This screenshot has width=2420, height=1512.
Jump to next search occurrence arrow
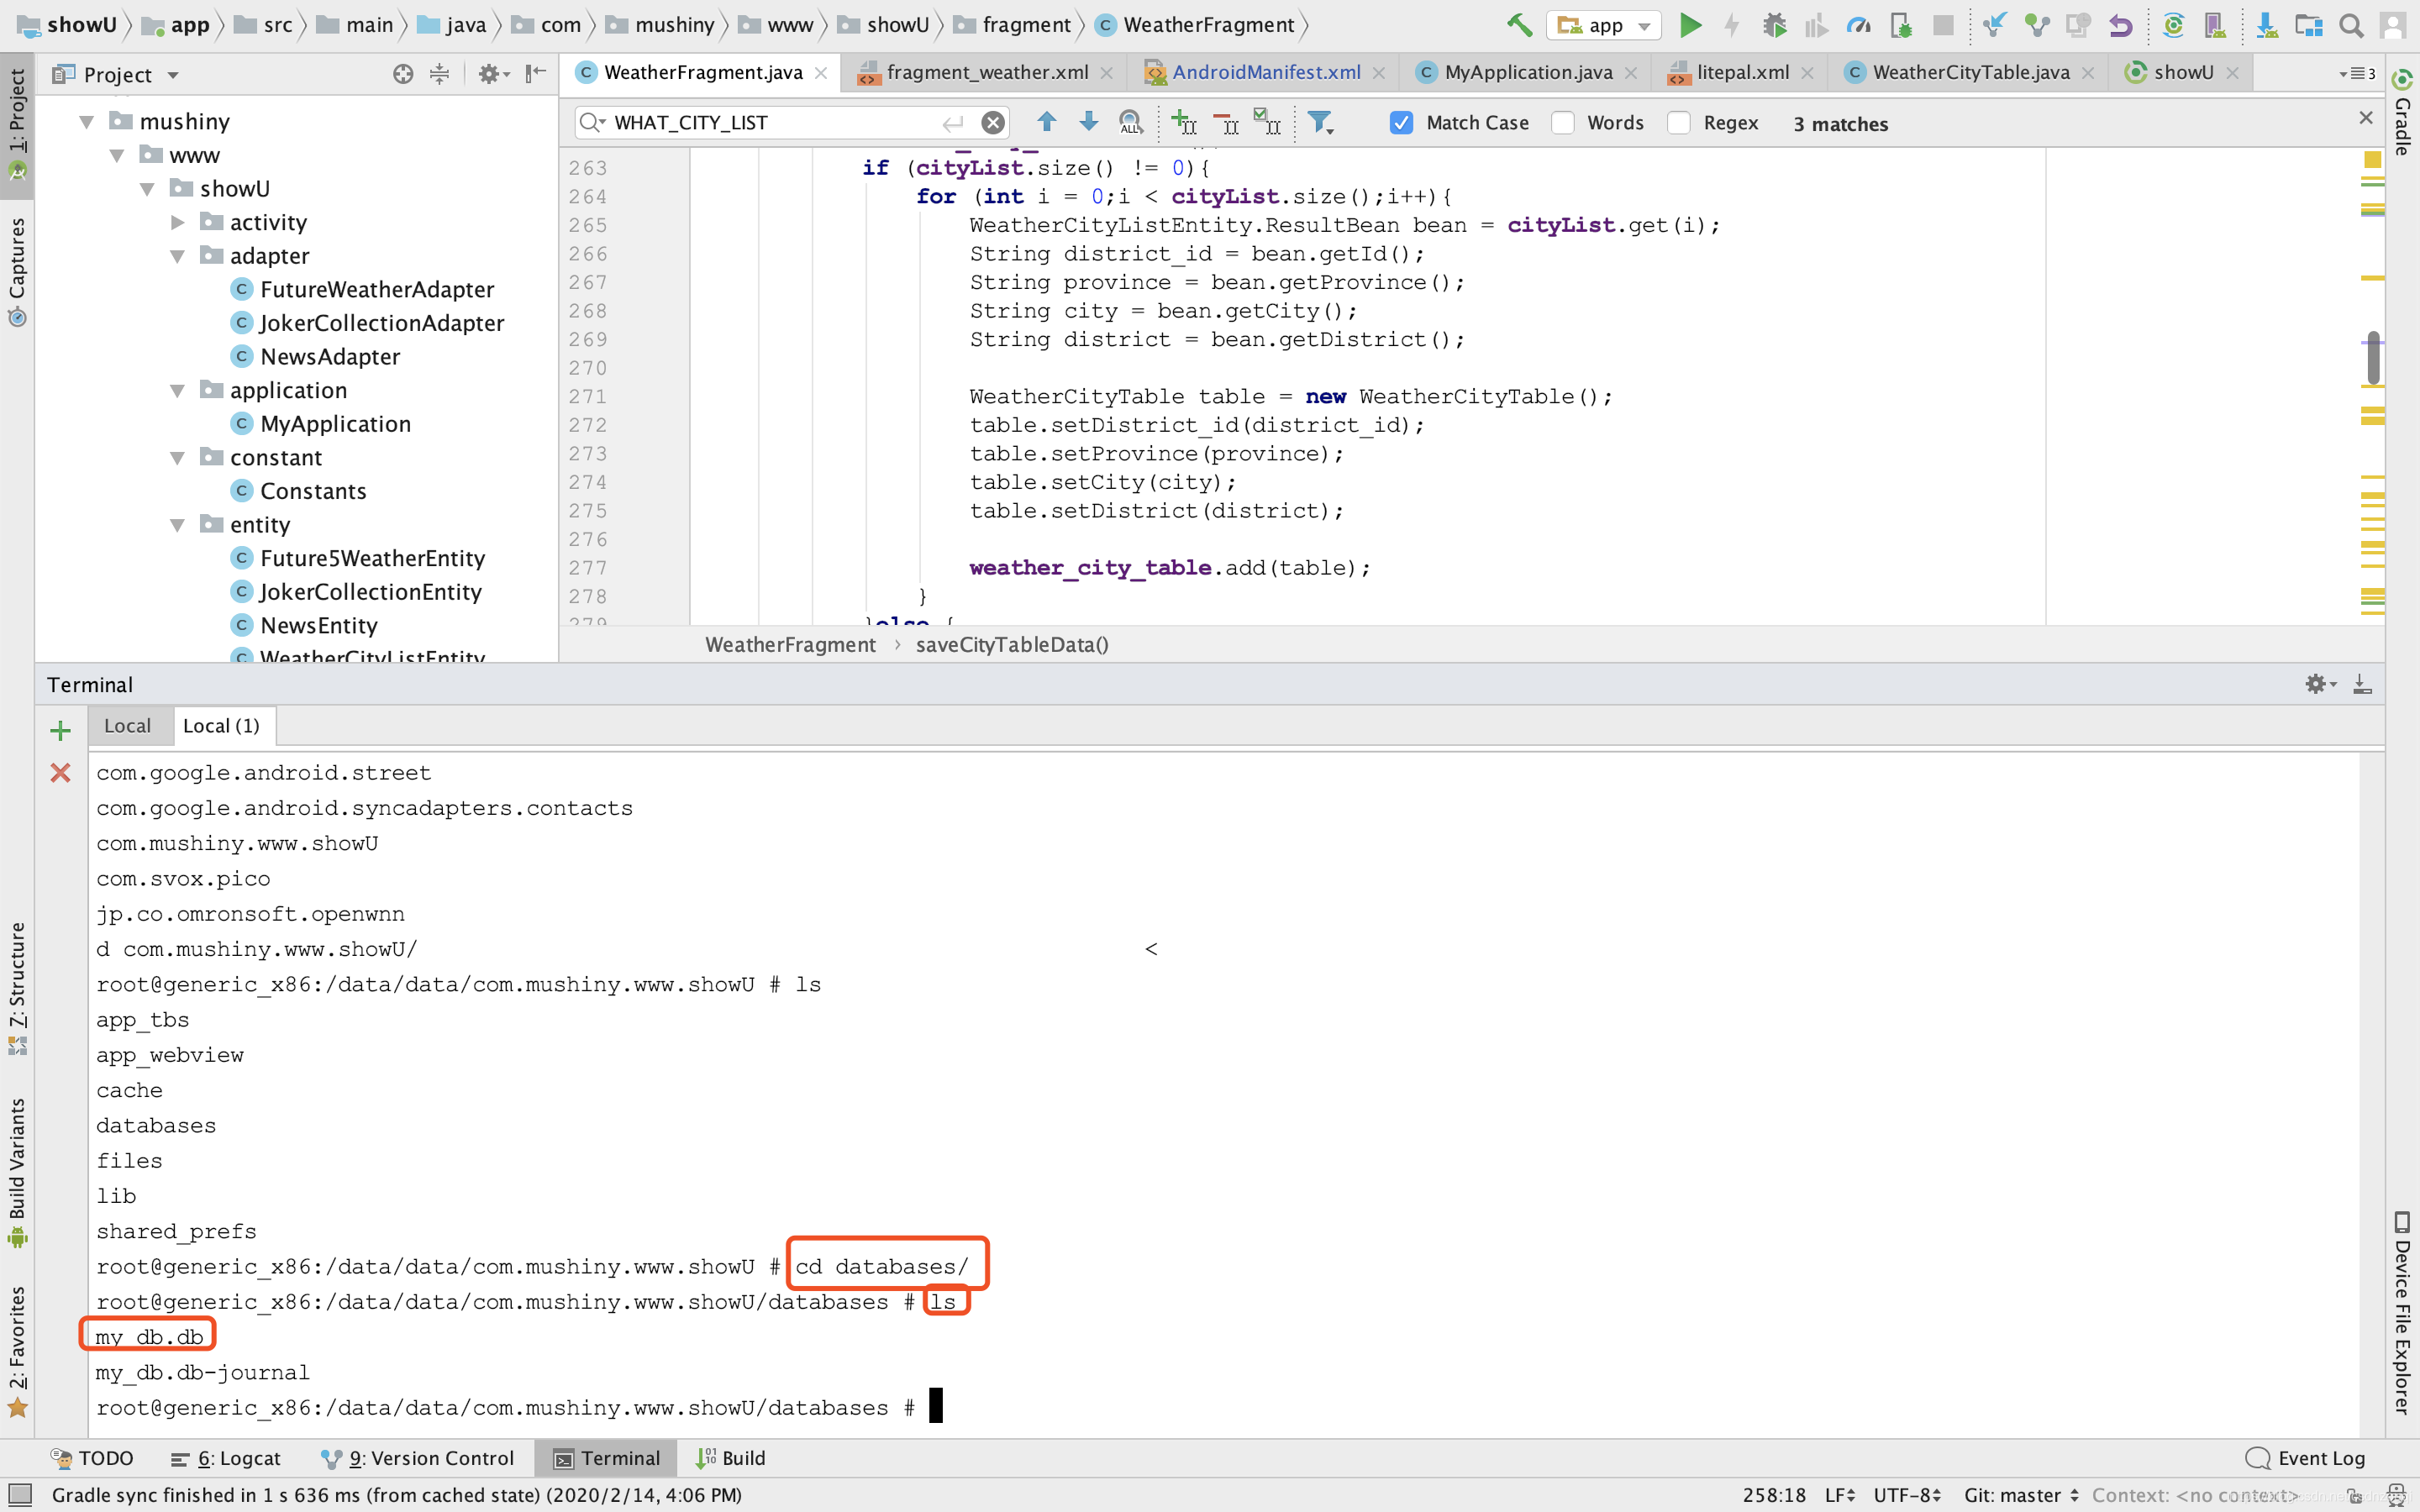coord(1089,122)
